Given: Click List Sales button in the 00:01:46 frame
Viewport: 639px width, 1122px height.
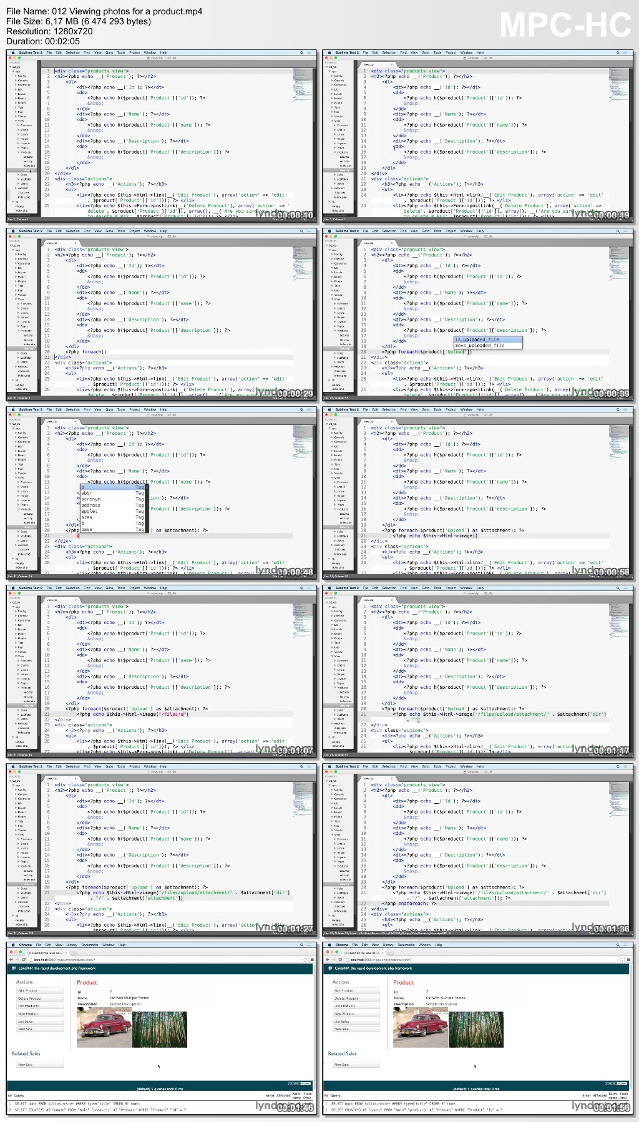Looking at the screenshot, I should (x=40, y=1022).
